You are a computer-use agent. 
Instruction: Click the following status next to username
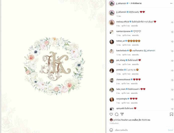(x=136, y=3)
